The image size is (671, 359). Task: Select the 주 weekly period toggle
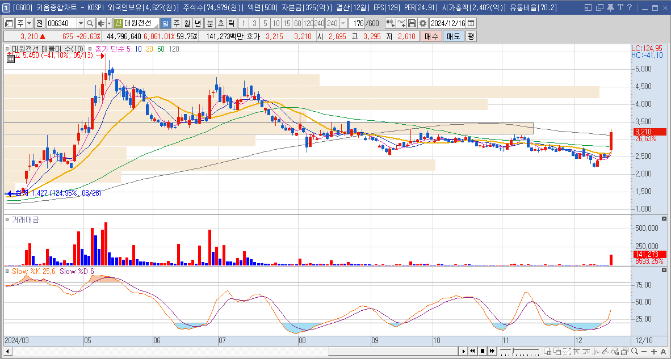point(176,23)
